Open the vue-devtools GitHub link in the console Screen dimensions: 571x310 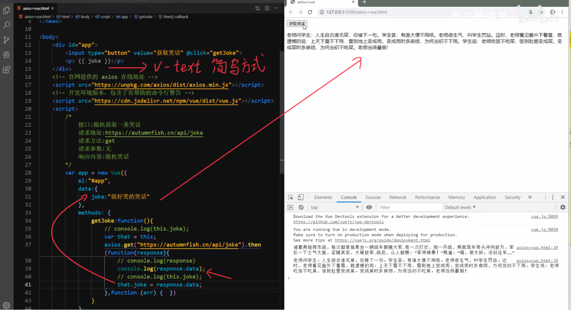click(338, 222)
